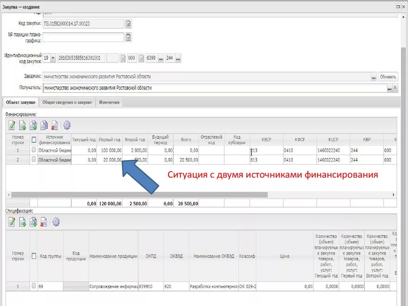Select the 100 000,00 cell in financing row 1
This screenshot has width=408, height=306.
pyautogui.click(x=110, y=150)
